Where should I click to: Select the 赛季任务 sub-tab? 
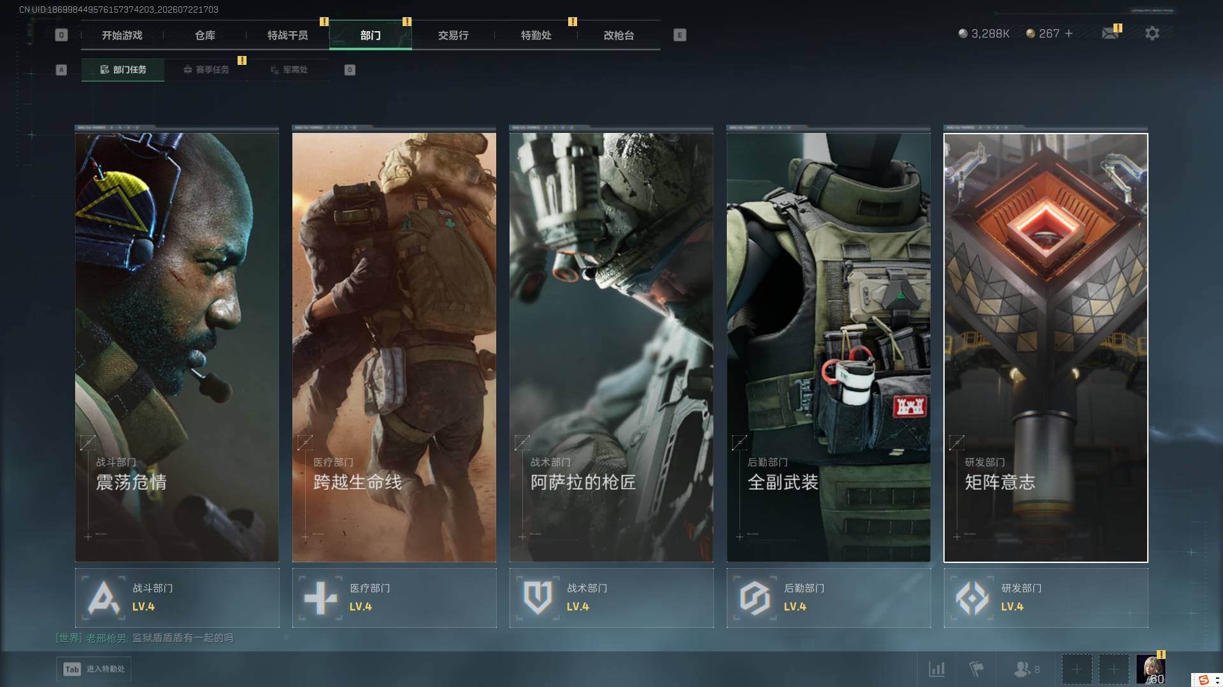(206, 69)
